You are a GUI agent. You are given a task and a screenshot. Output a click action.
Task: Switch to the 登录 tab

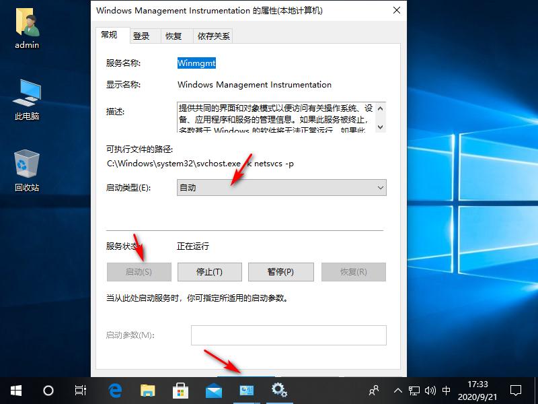(143, 36)
